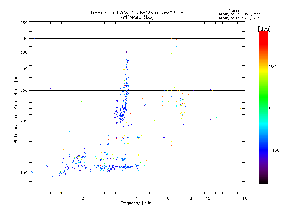Click the x-axis tick label '10'
This screenshot has height=216, width=288.
(x=208, y=198)
